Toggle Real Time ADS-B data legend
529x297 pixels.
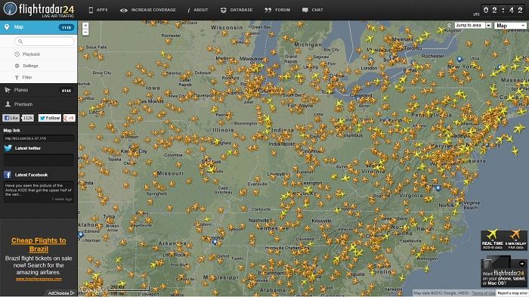pyautogui.click(x=492, y=240)
